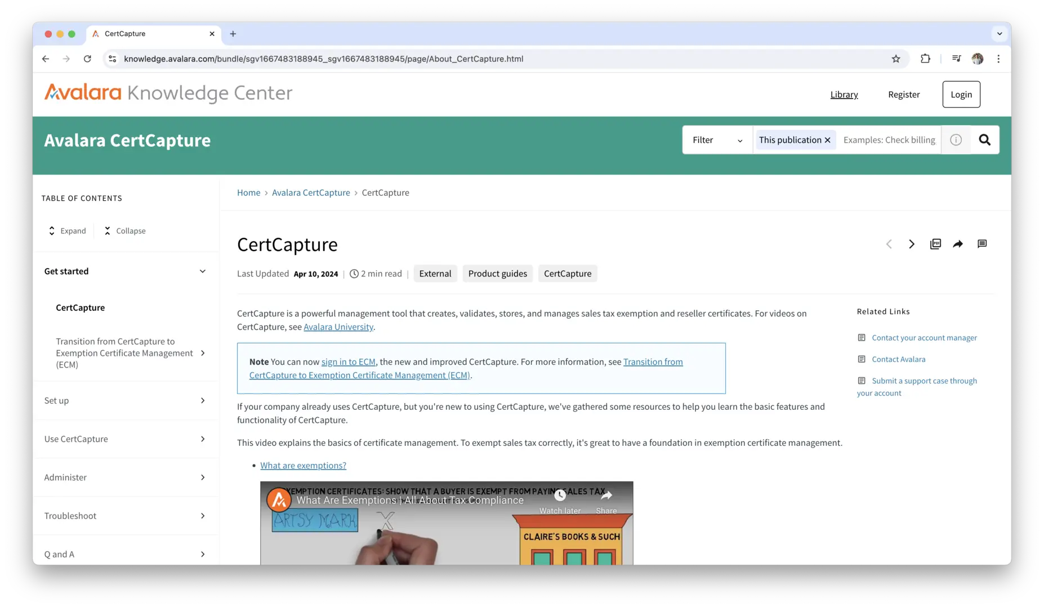Expand Transition from CertCapture to ECM item
The height and width of the screenshot is (608, 1044).
tap(203, 353)
